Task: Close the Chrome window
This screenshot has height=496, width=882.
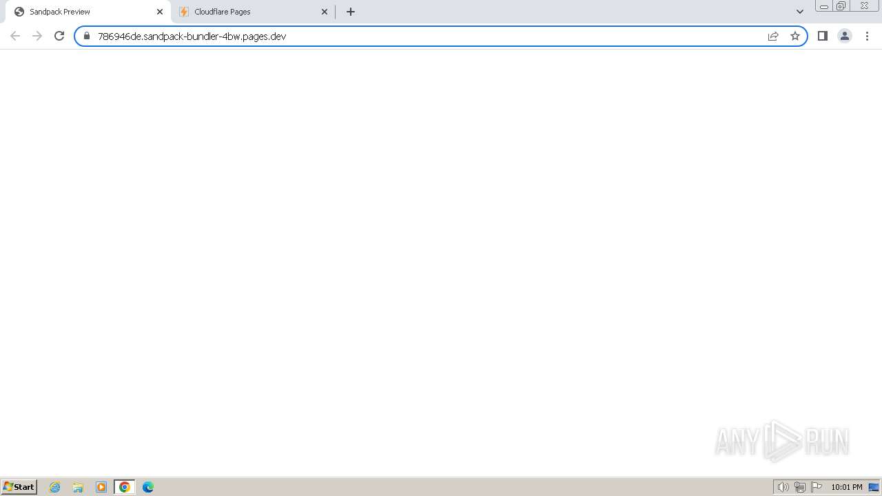Action: point(865,6)
